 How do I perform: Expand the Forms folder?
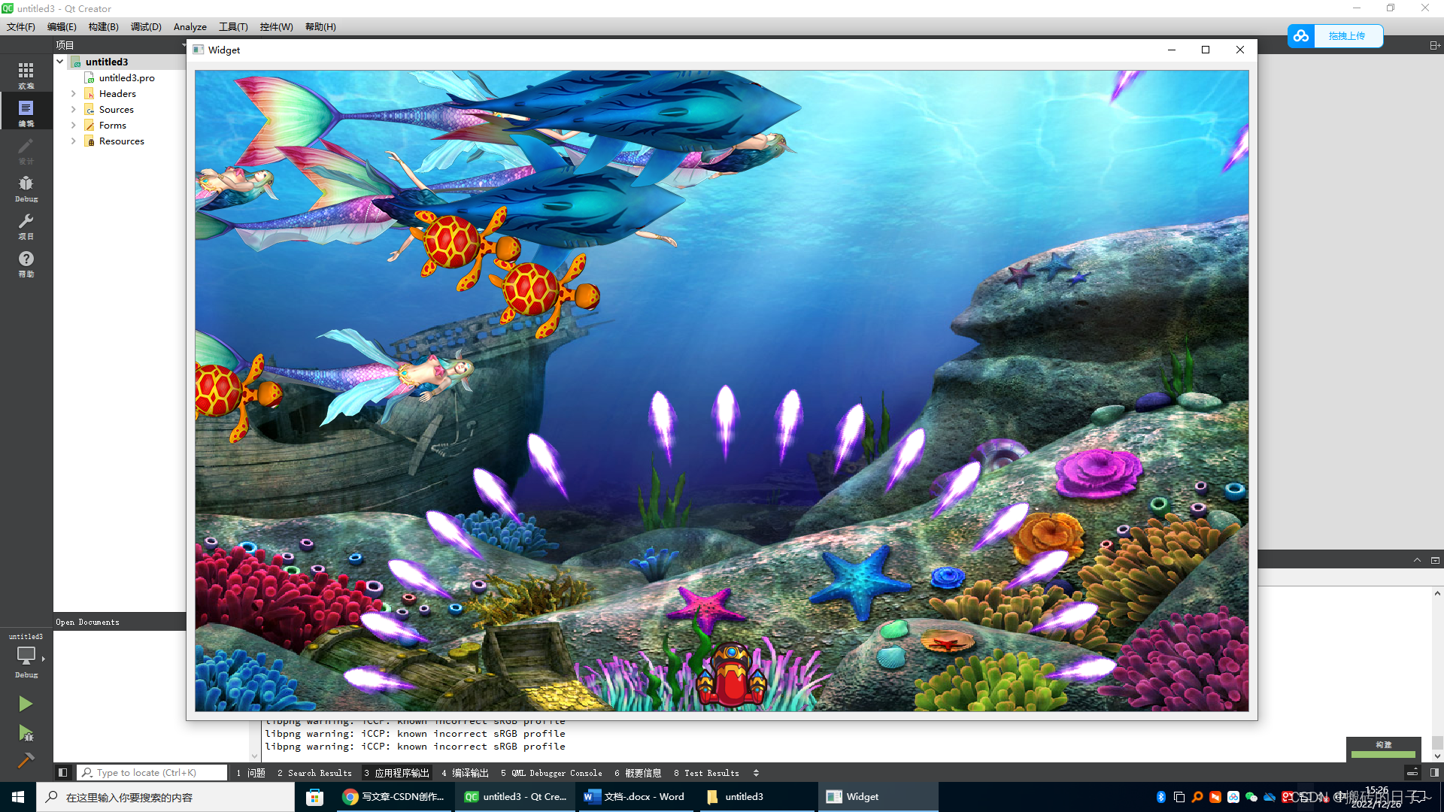(74, 126)
